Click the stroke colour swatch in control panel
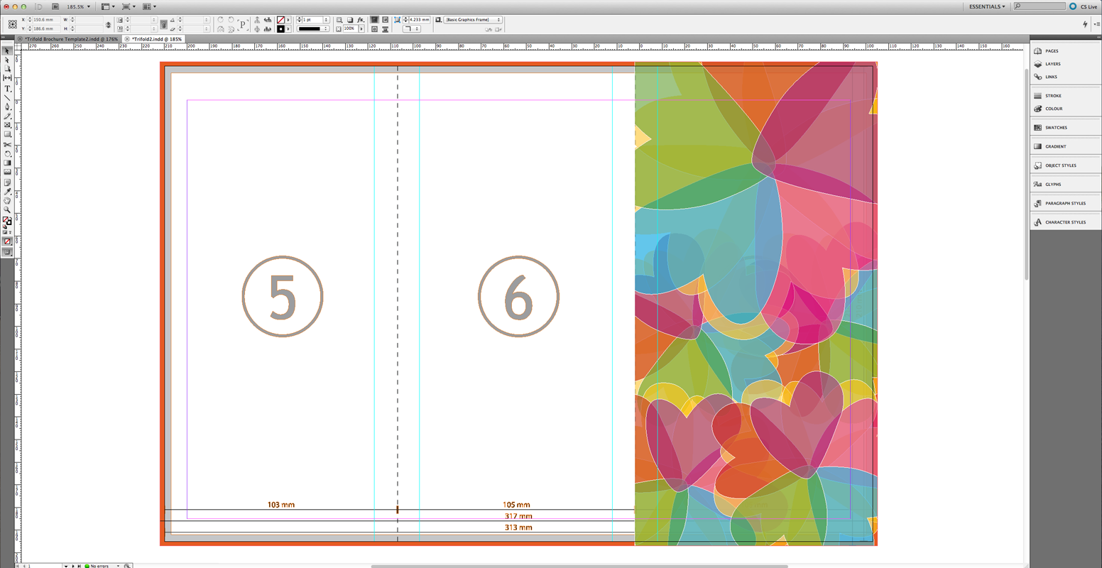 point(280,29)
